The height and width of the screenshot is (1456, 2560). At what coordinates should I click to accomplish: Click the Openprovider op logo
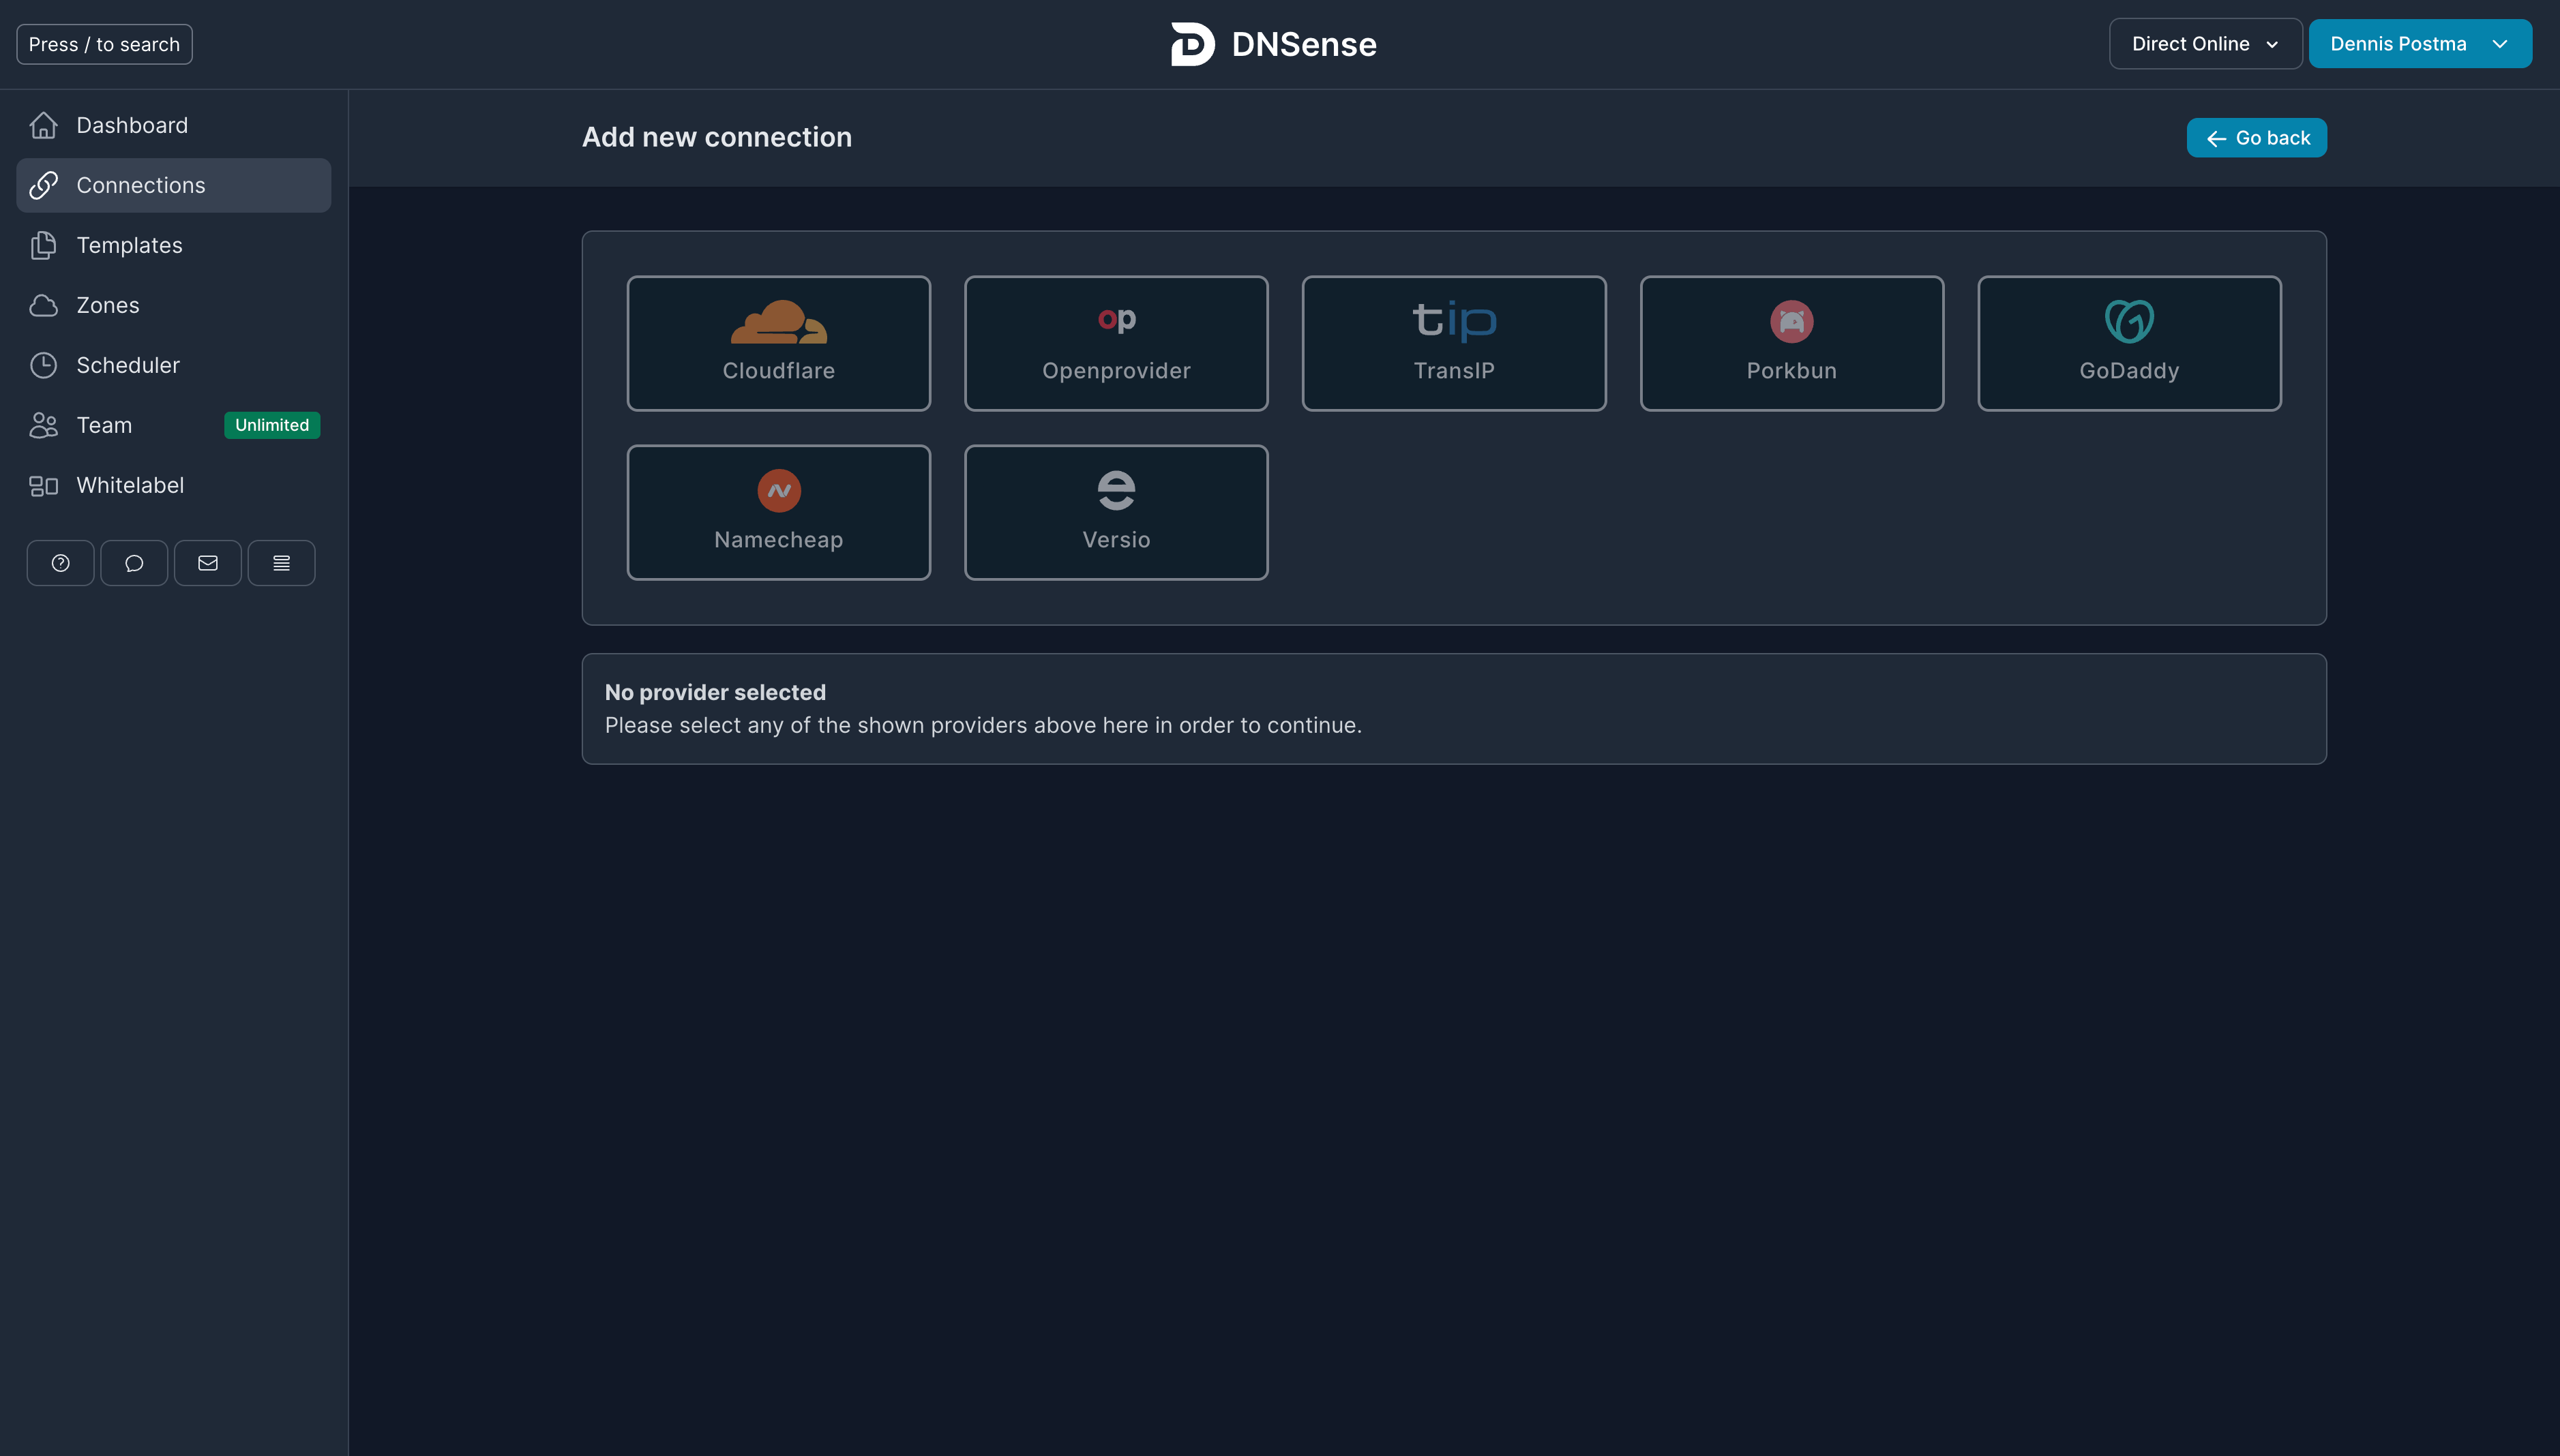(1116, 319)
